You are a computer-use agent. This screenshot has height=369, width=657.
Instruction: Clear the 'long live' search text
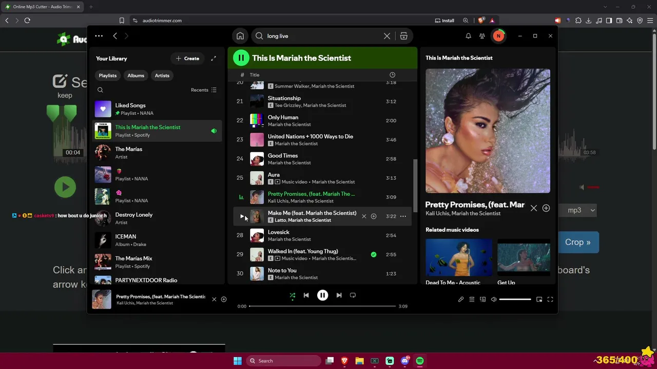pos(387,36)
